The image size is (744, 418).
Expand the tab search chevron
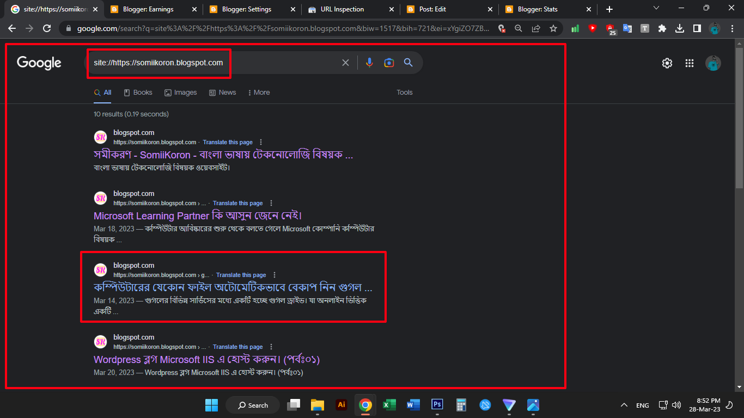click(x=656, y=8)
